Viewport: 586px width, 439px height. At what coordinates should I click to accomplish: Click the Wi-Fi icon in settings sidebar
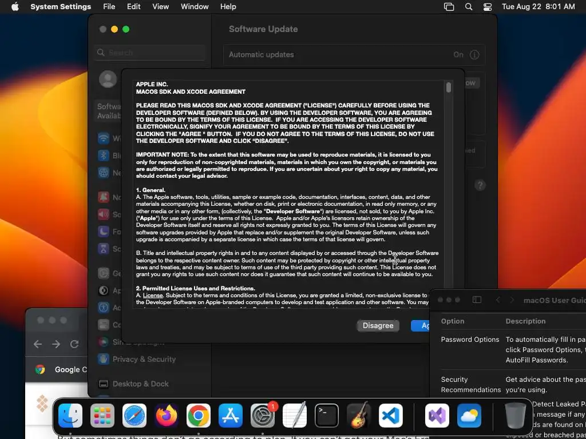[104, 138]
